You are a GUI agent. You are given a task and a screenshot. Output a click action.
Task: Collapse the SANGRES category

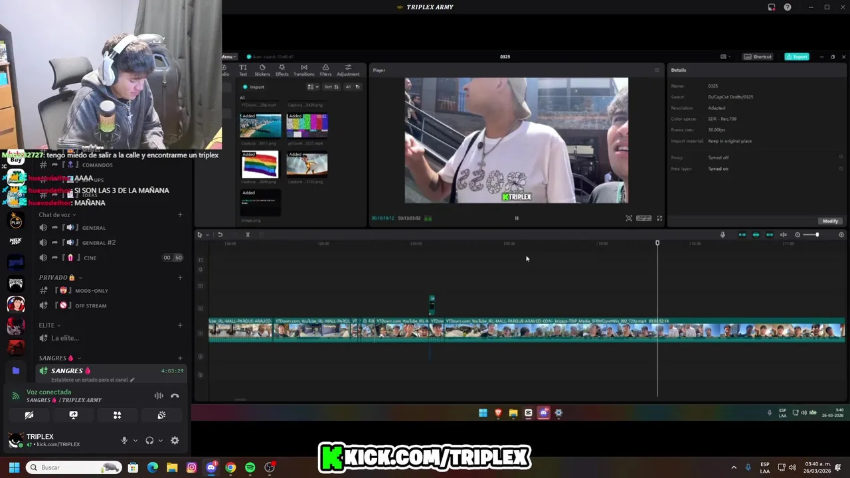60,358
